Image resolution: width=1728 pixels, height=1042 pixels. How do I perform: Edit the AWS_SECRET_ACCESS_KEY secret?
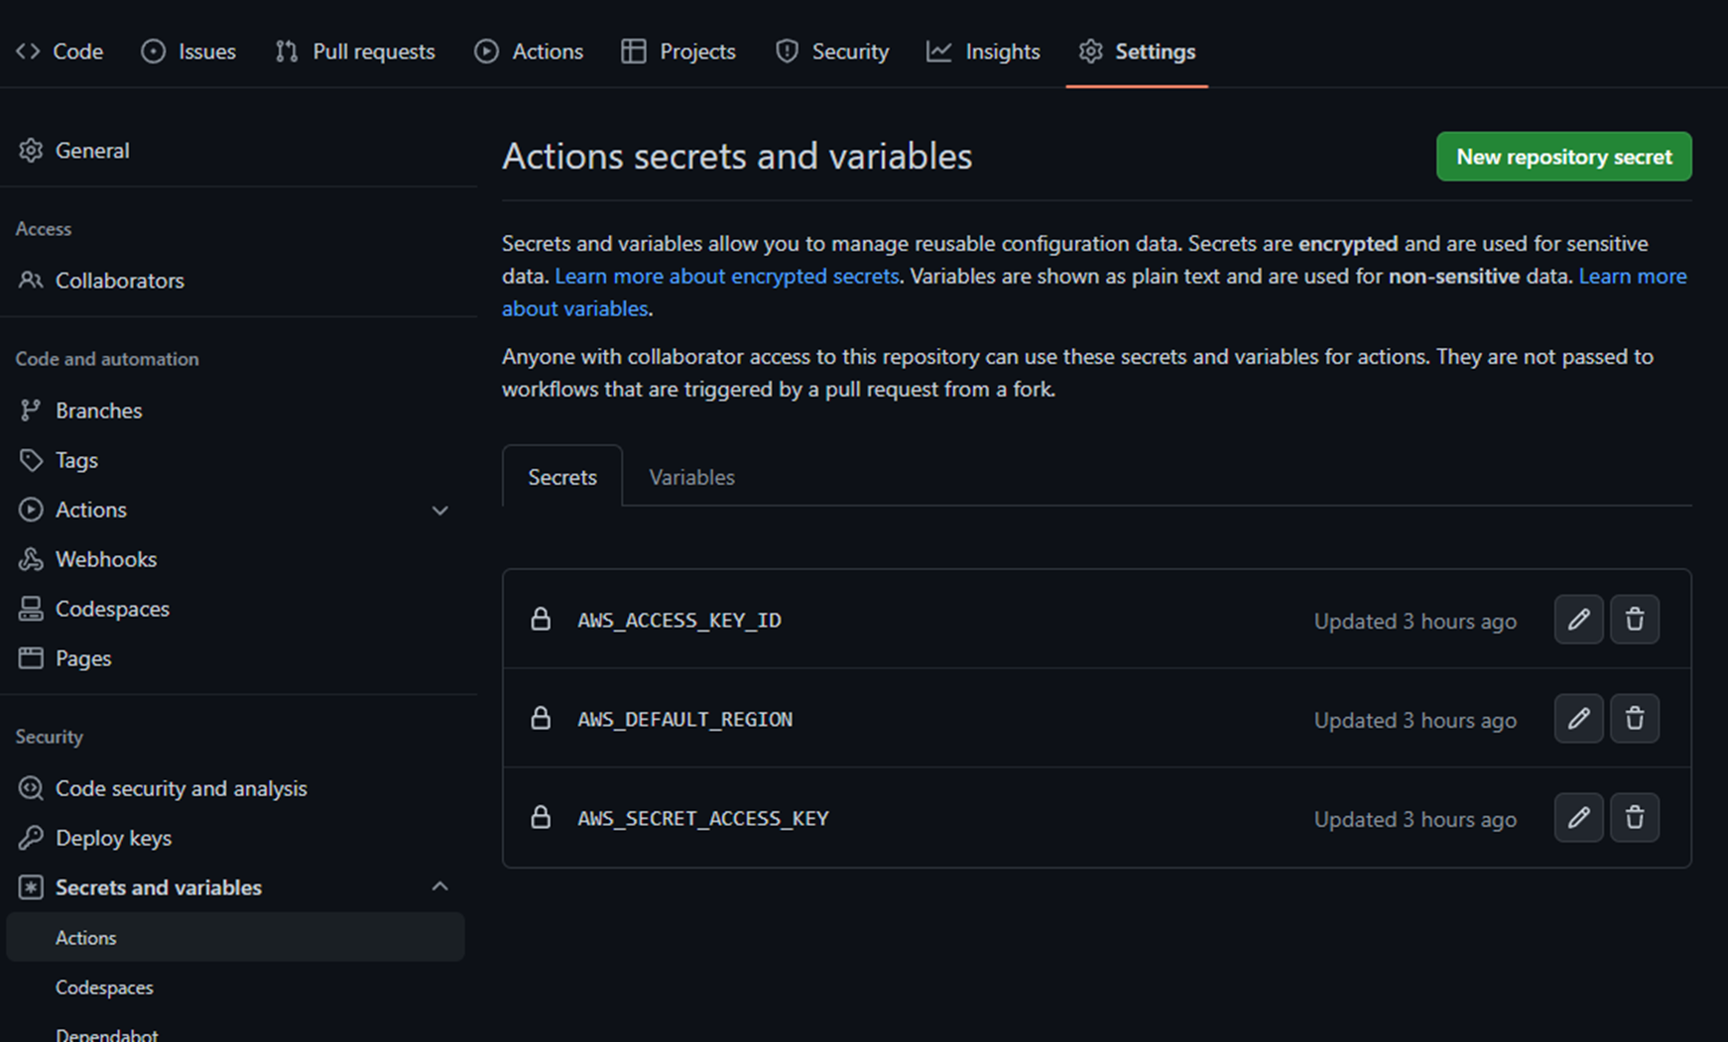(1578, 818)
